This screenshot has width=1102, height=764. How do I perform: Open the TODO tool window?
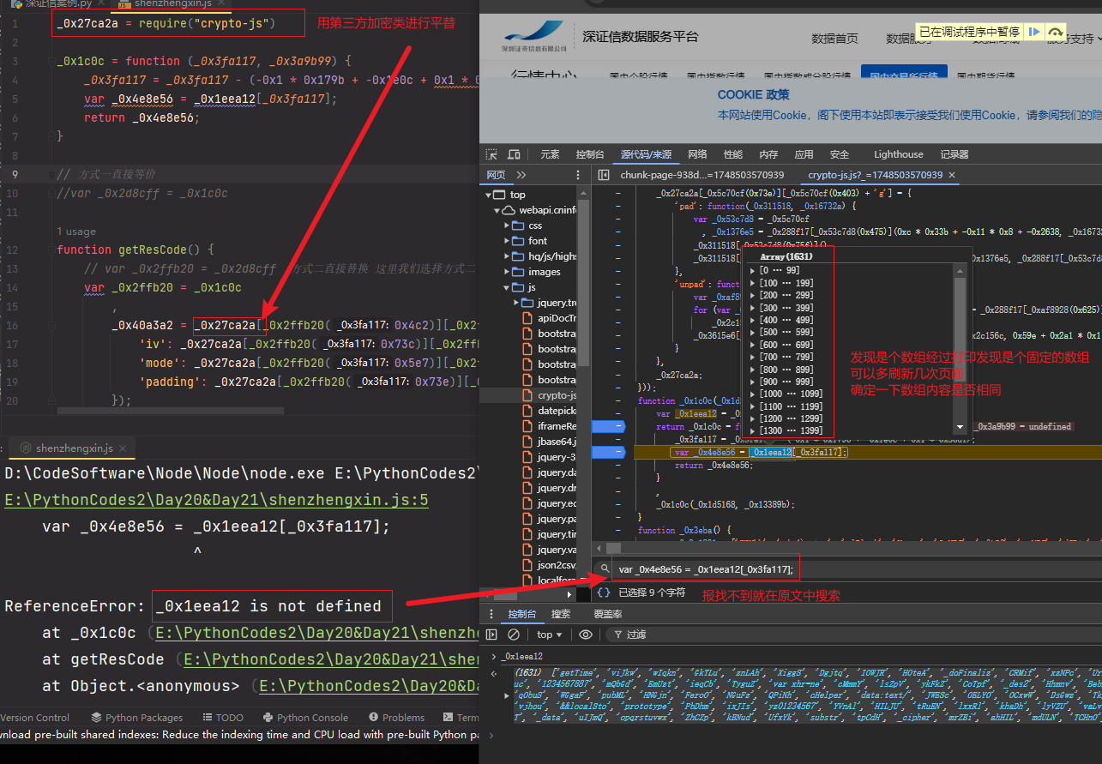point(223,718)
